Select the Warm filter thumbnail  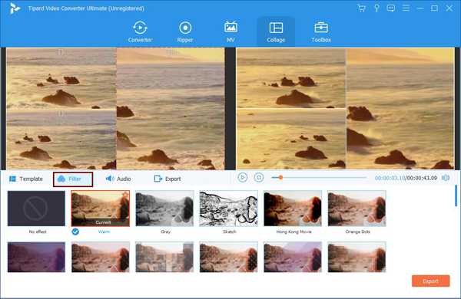[100, 209]
